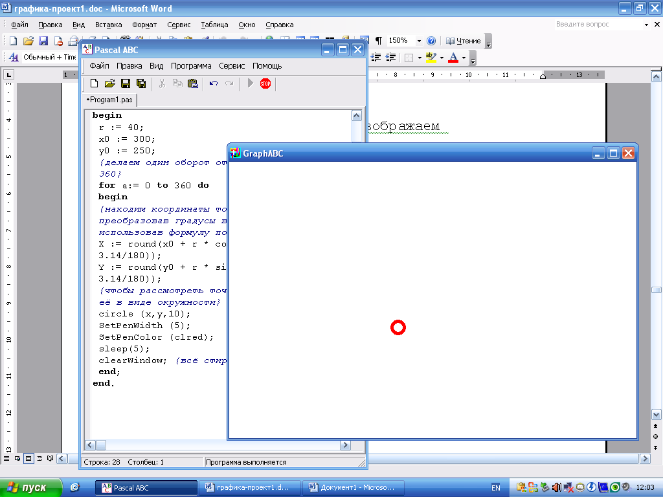Open Файл menu in Pascal ABC

click(x=99, y=66)
